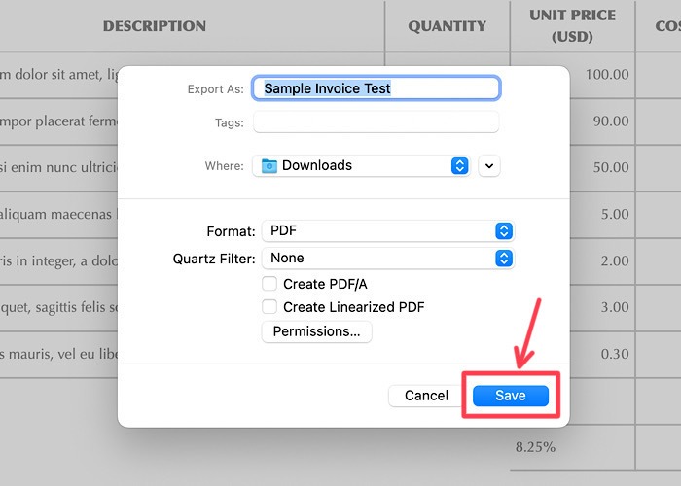Screen dimensions: 681x486
Task: Select the 8.25% tax cell
Action: tap(534, 447)
